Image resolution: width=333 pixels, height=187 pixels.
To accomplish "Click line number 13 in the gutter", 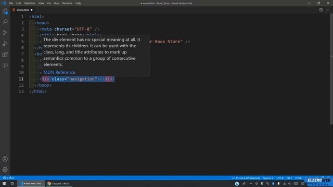I will (x=21, y=91).
